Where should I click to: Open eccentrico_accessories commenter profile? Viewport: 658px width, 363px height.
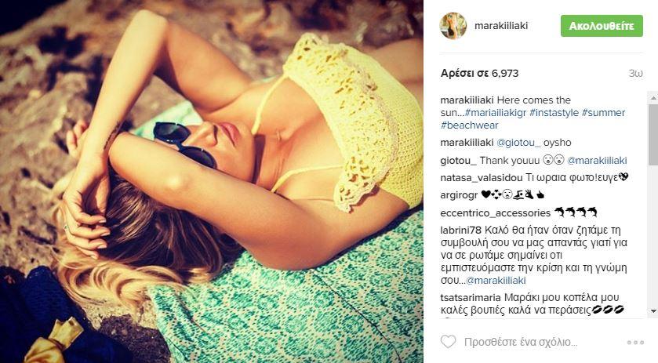tap(495, 213)
